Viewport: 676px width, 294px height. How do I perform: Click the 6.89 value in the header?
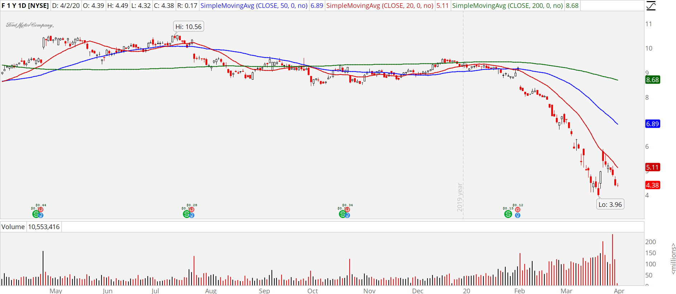click(317, 6)
